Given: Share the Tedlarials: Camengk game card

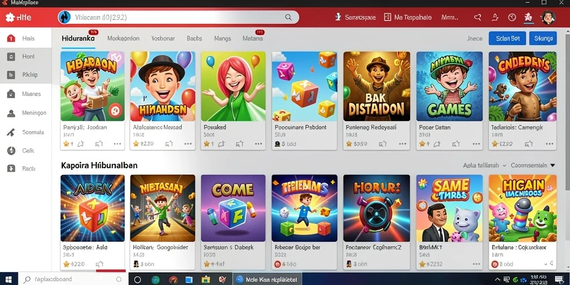Looking at the screenshot, I should click(x=530, y=144).
